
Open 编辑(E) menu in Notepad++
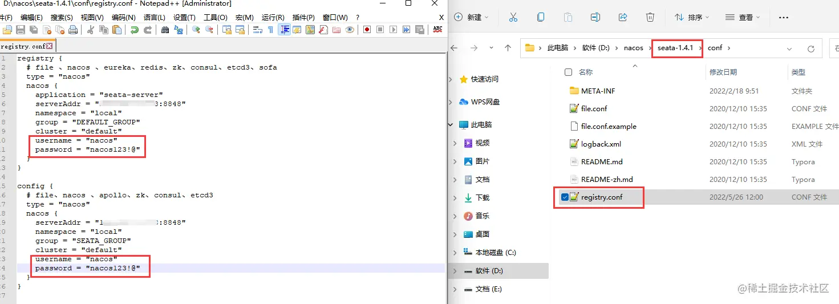tap(31, 17)
